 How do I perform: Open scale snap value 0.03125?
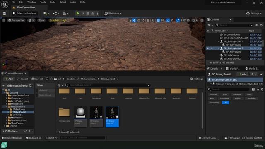tap(185, 20)
